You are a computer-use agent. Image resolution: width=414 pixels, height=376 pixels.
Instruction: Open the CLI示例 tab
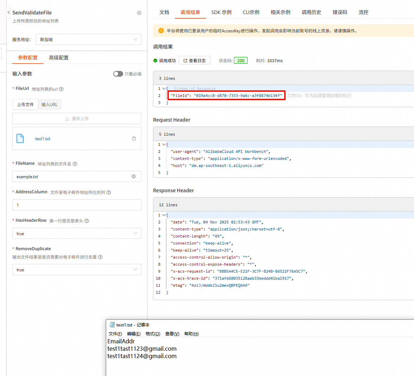(x=251, y=12)
